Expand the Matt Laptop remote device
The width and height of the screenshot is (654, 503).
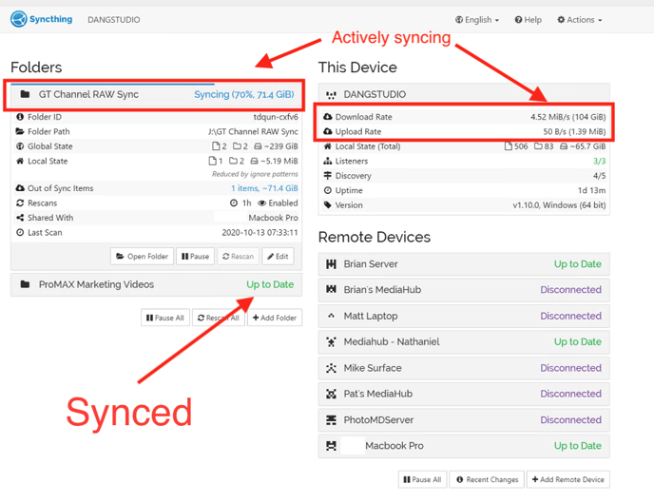pos(464,316)
